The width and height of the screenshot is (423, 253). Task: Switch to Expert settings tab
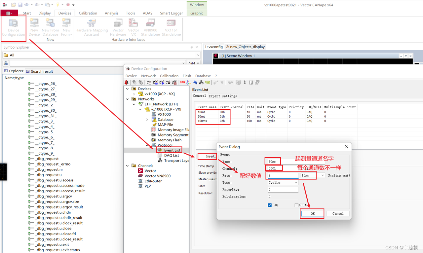click(x=223, y=96)
